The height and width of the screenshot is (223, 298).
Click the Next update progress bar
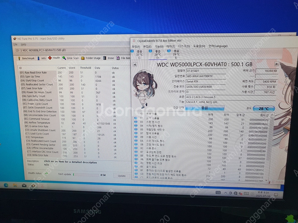point(86,175)
